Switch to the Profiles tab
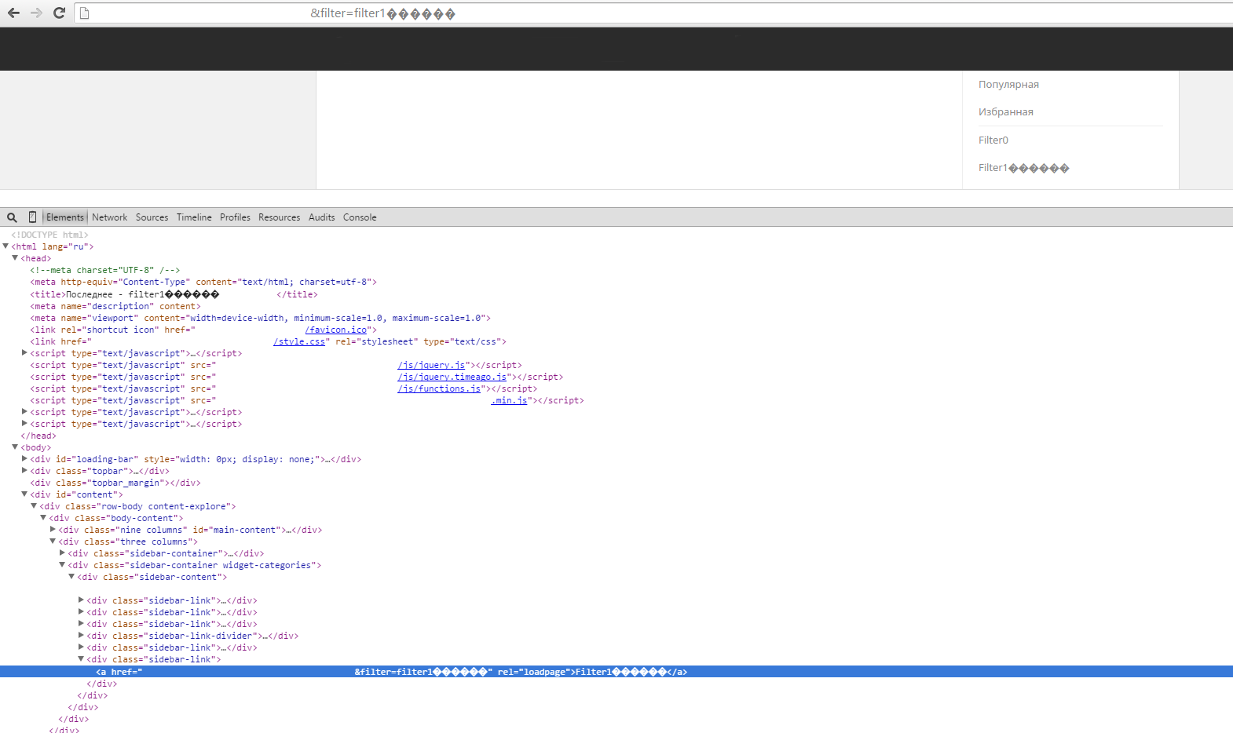Viewport: 1233px width, 733px height. [235, 217]
